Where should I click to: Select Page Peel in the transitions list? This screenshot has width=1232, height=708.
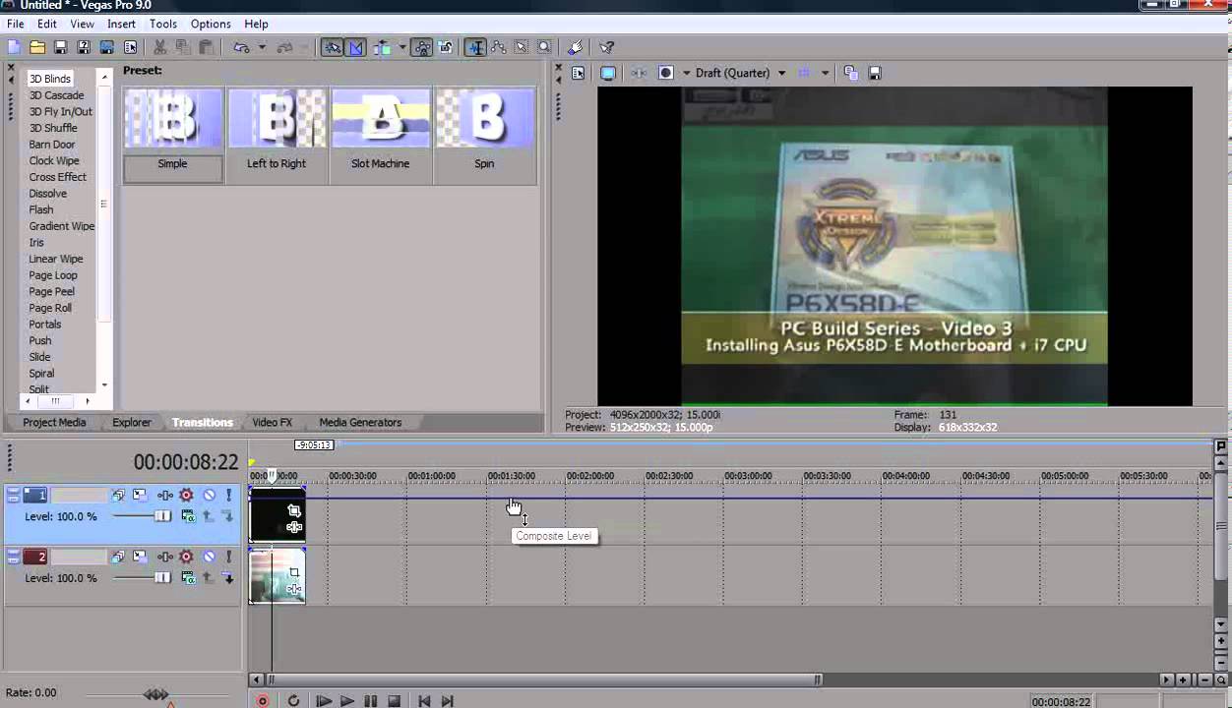(51, 291)
